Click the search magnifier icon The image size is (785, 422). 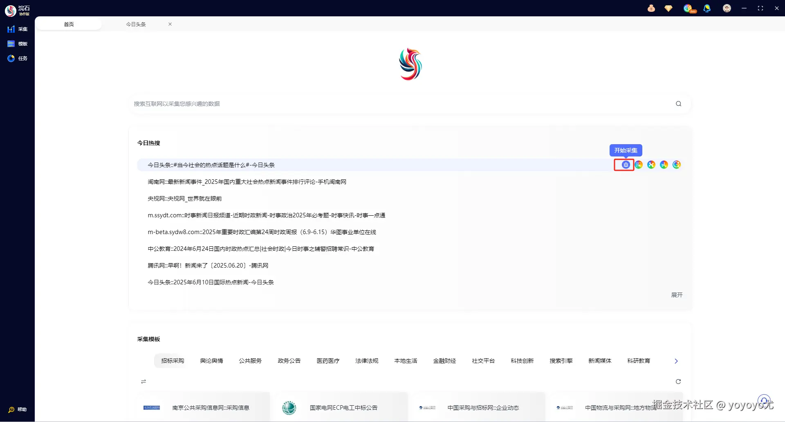(x=679, y=104)
